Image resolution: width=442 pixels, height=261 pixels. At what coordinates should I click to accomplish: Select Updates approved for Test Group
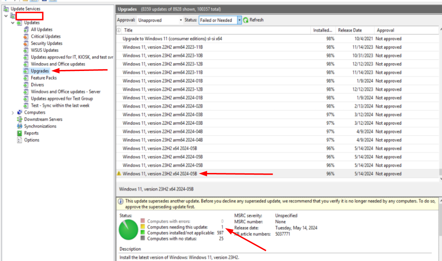tap(62, 98)
